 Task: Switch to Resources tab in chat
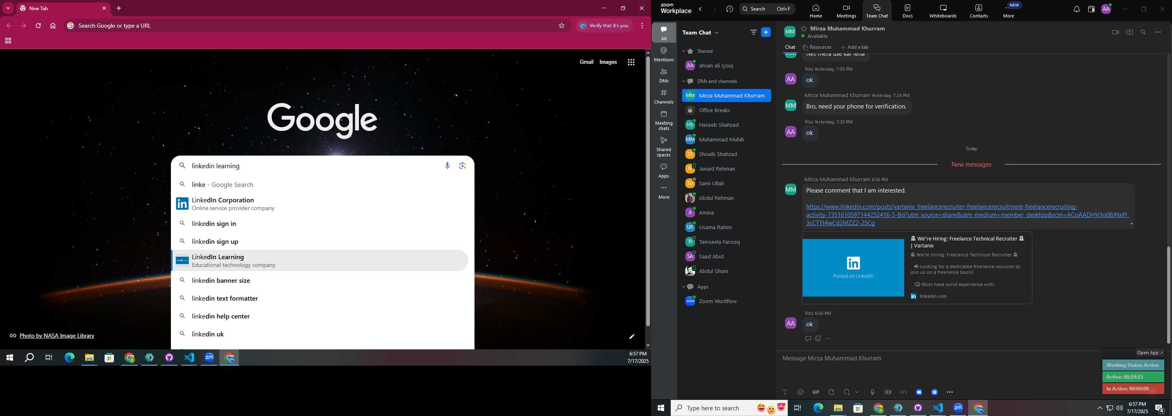click(x=817, y=47)
